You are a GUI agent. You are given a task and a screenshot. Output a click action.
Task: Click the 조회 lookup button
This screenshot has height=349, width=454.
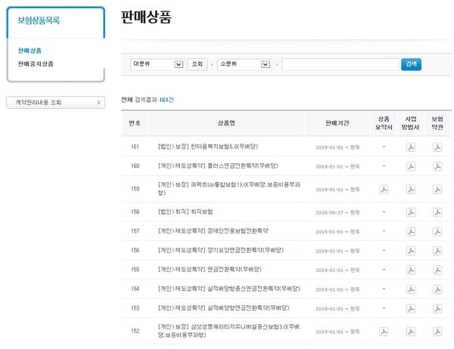point(197,64)
